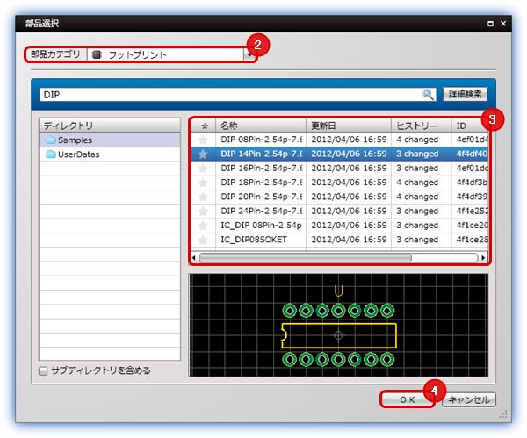Click the search magnifier icon in the DIP field
Image resolution: width=527 pixels, height=438 pixels.
428,95
